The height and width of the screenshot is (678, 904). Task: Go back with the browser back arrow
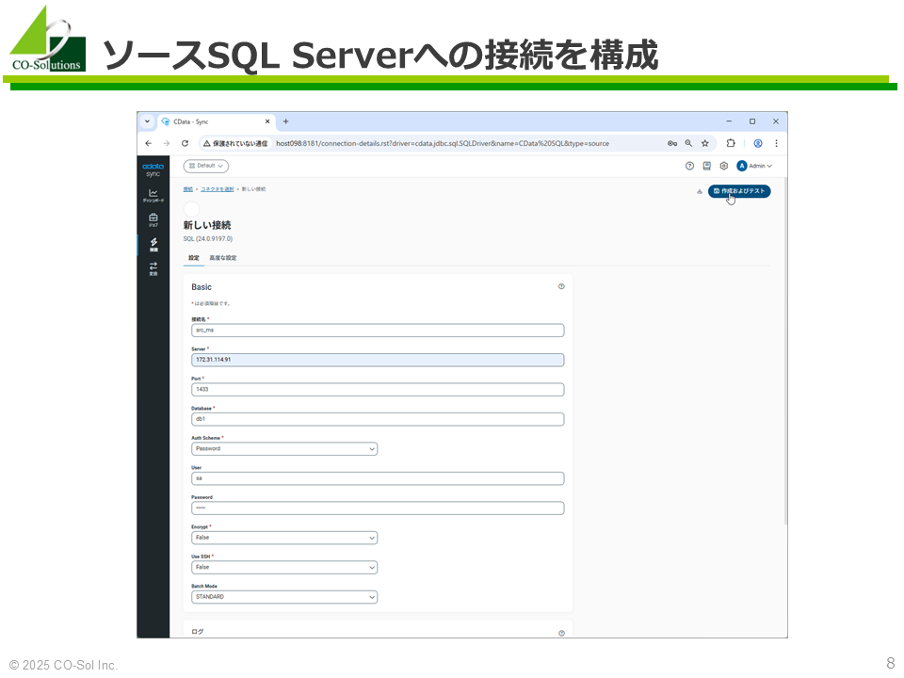[149, 143]
